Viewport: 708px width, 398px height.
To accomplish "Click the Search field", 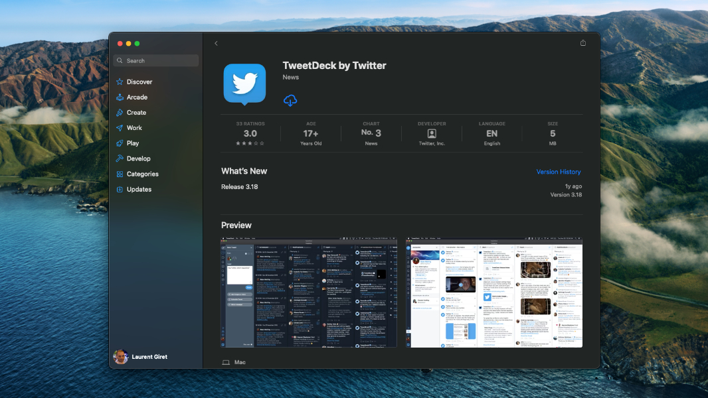I will [156, 60].
